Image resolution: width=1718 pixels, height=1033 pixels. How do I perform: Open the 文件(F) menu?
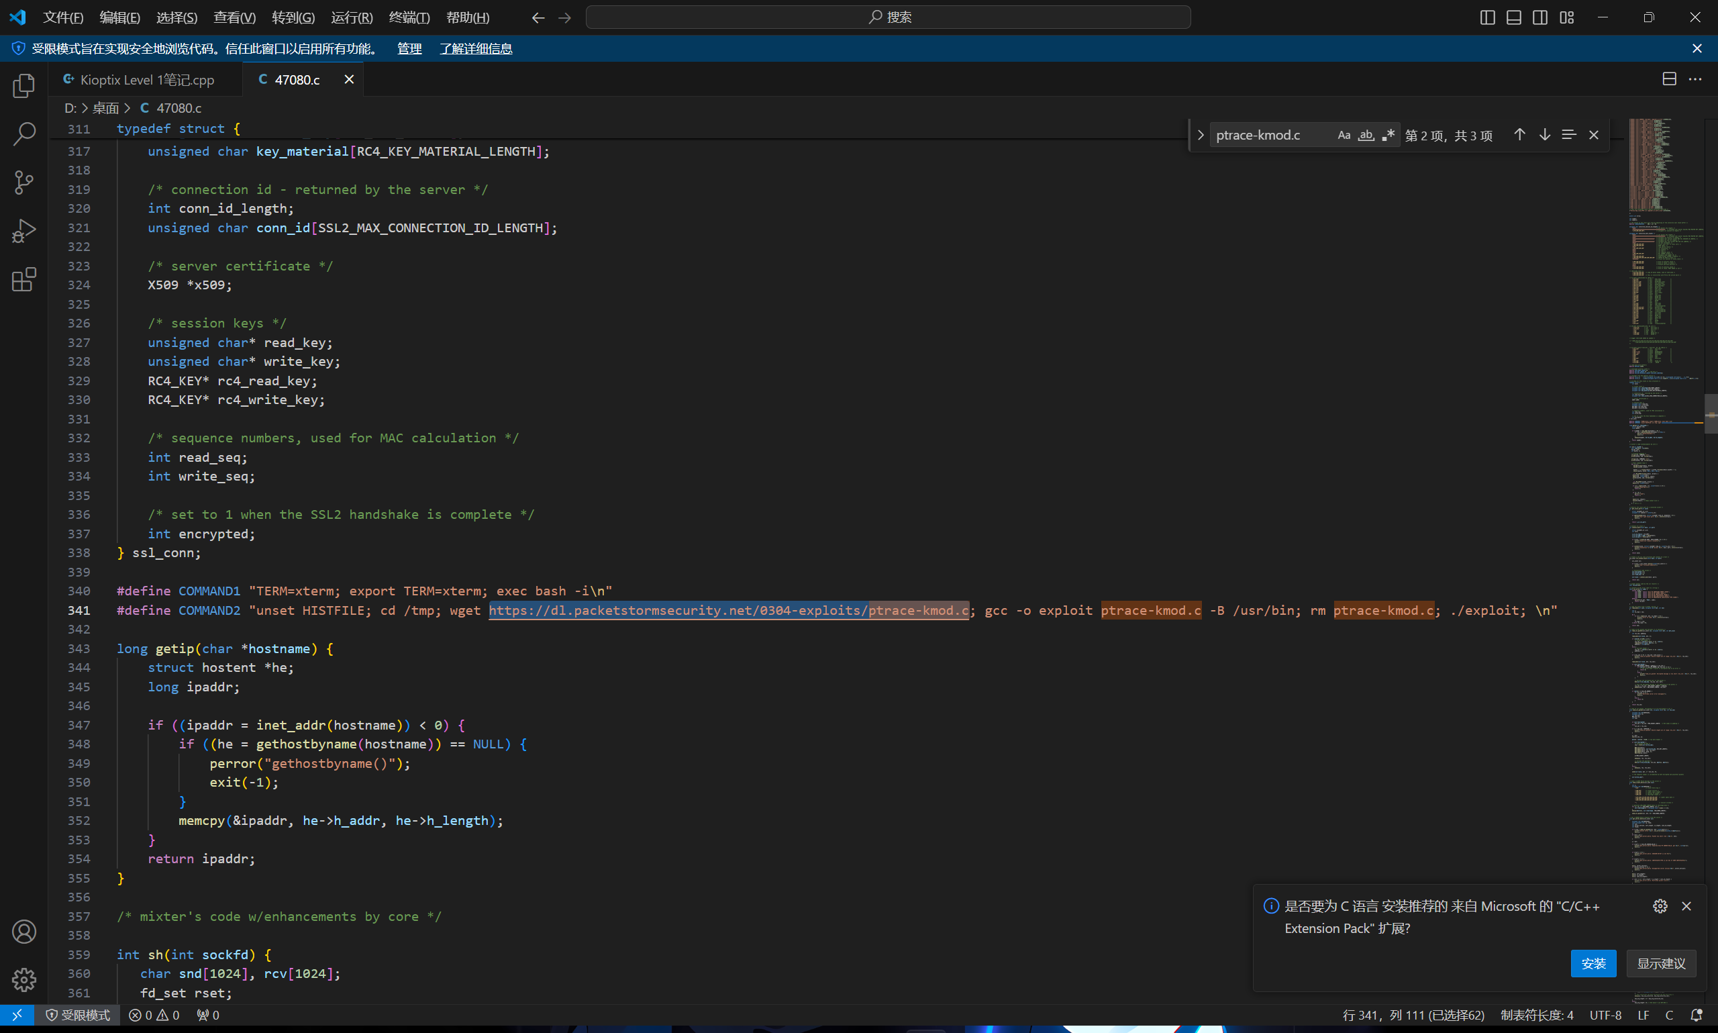63,17
